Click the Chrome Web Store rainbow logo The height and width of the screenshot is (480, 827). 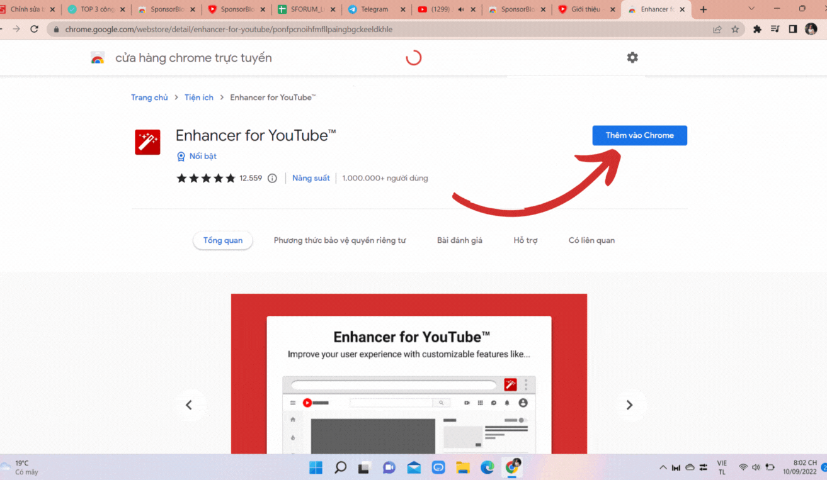[98, 59]
